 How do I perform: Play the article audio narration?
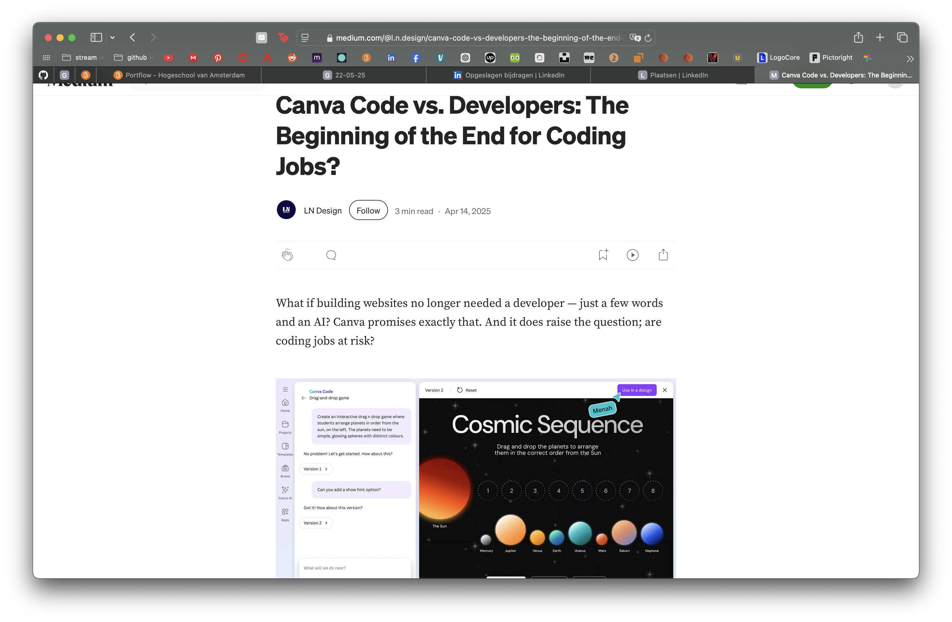click(x=632, y=255)
